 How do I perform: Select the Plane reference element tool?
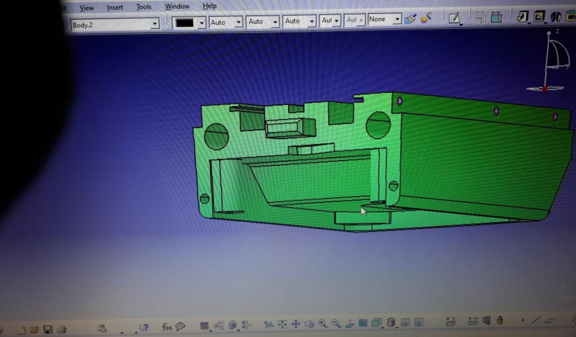click(550, 321)
